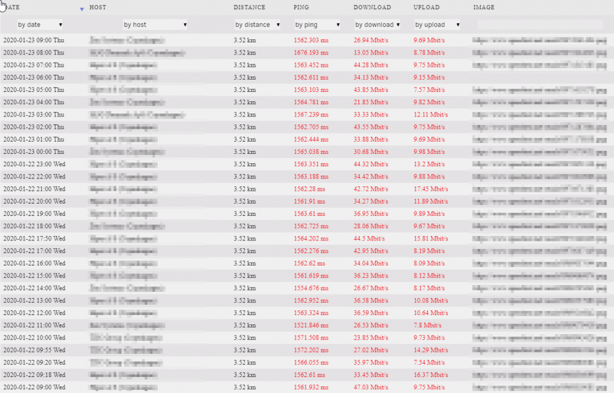Click ping value 1563.103 ms

click(x=311, y=90)
